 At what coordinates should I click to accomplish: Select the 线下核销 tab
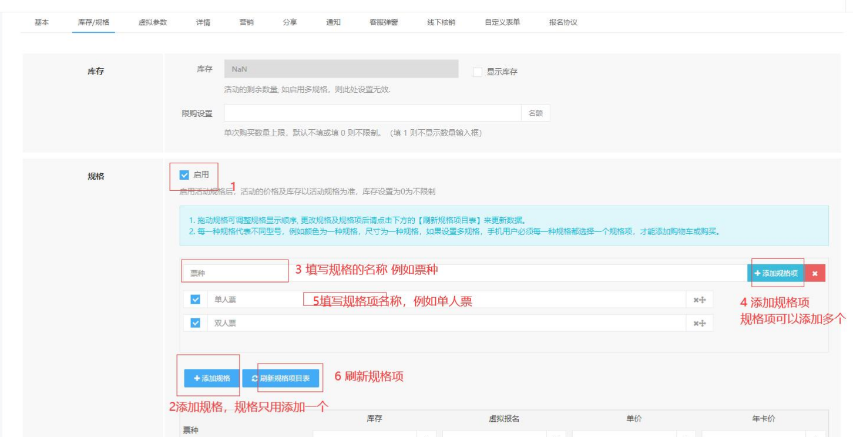[441, 22]
